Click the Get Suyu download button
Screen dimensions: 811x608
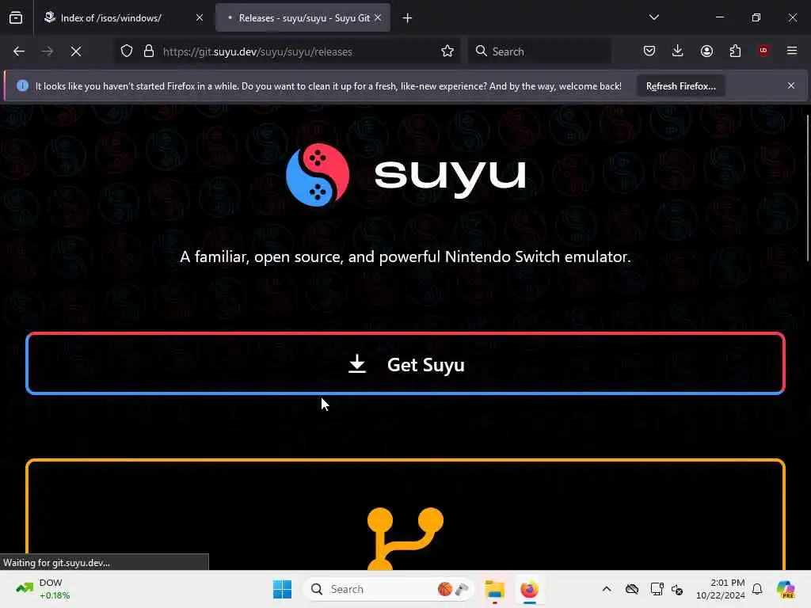(405, 363)
